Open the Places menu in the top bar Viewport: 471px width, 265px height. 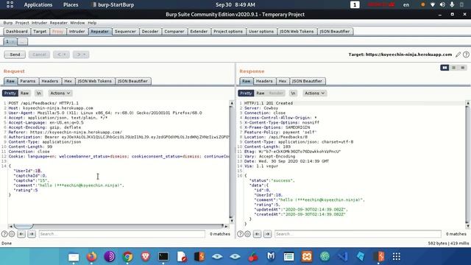coord(71,5)
